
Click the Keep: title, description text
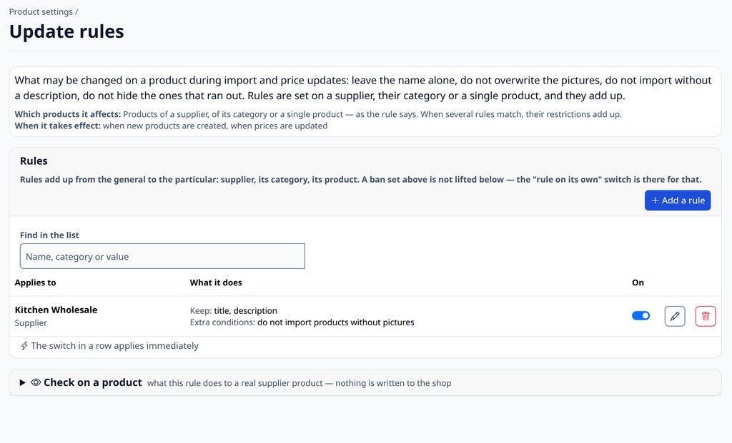click(x=234, y=311)
